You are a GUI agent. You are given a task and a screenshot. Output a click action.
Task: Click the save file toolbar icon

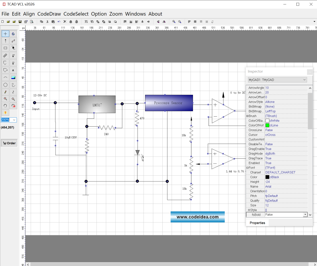click(x=20, y=22)
